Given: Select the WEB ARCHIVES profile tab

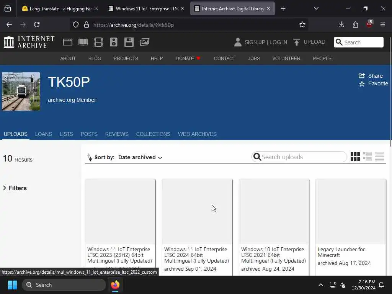Looking at the screenshot, I should pyautogui.click(x=197, y=134).
